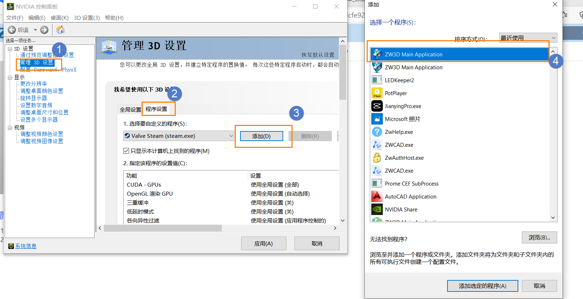This screenshot has height=299, width=583.
Task: Open the back history dropdown arrow
Action: click(35, 30)
